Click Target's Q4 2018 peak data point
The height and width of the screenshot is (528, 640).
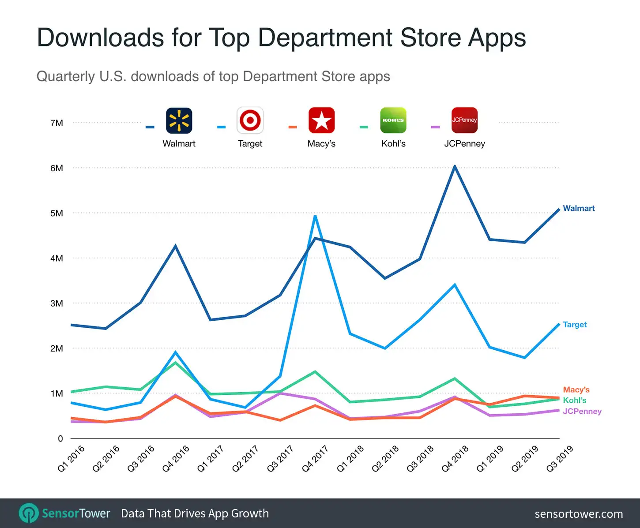[455, 285]
